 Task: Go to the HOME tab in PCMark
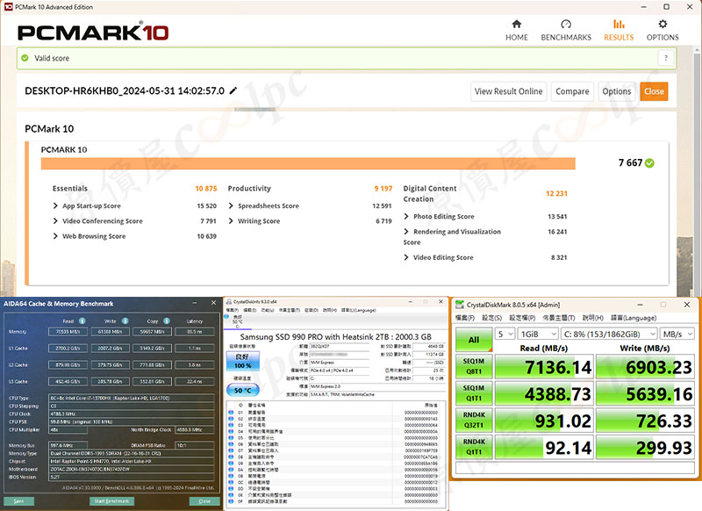517,31
